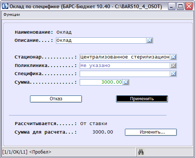Clear the Стационар field with its X icon

[173, 57]
